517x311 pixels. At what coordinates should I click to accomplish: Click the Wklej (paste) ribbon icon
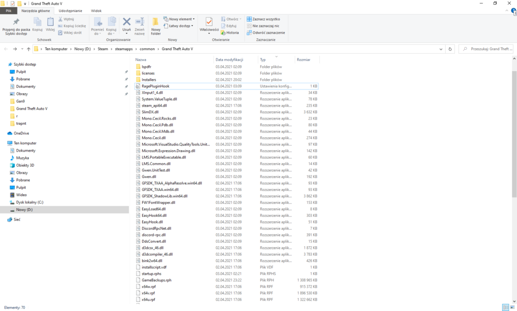point(50,25)
